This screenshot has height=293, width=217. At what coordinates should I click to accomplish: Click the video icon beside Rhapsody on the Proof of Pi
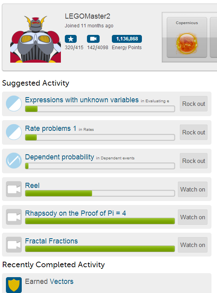tap(14, 217)
